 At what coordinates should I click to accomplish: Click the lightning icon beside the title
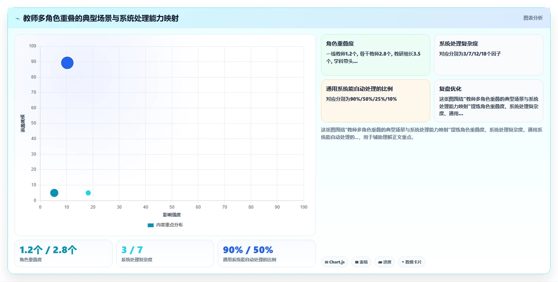[x=17, y=19]
